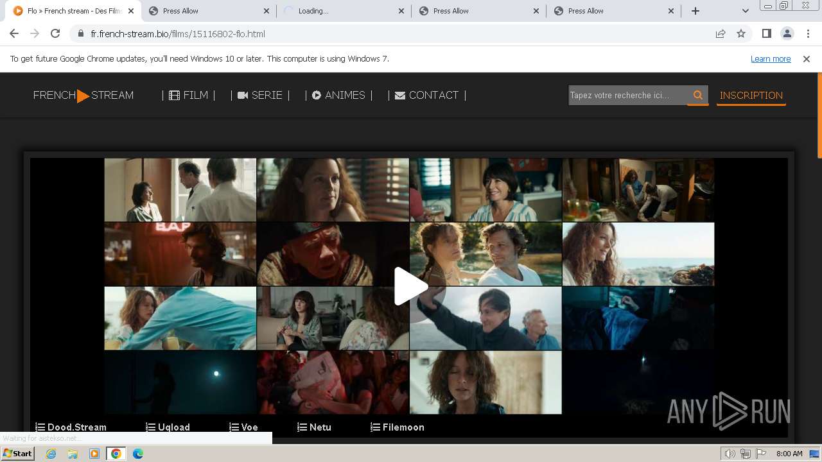Click the orange search magnifier icon
The image size is (822, 462).
coord(698,95)
